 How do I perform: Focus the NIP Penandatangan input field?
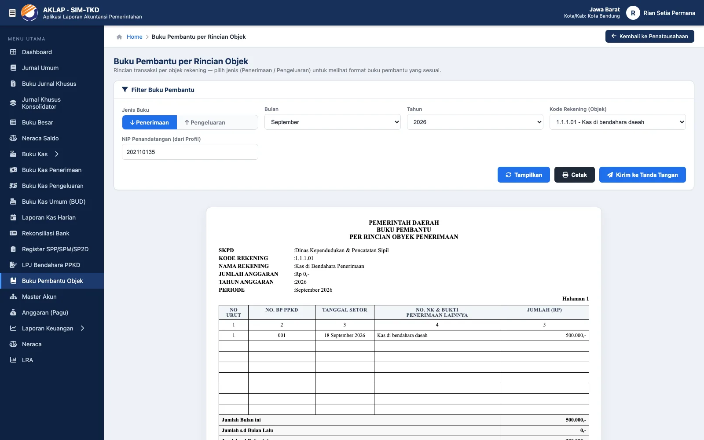click(190, 152)
